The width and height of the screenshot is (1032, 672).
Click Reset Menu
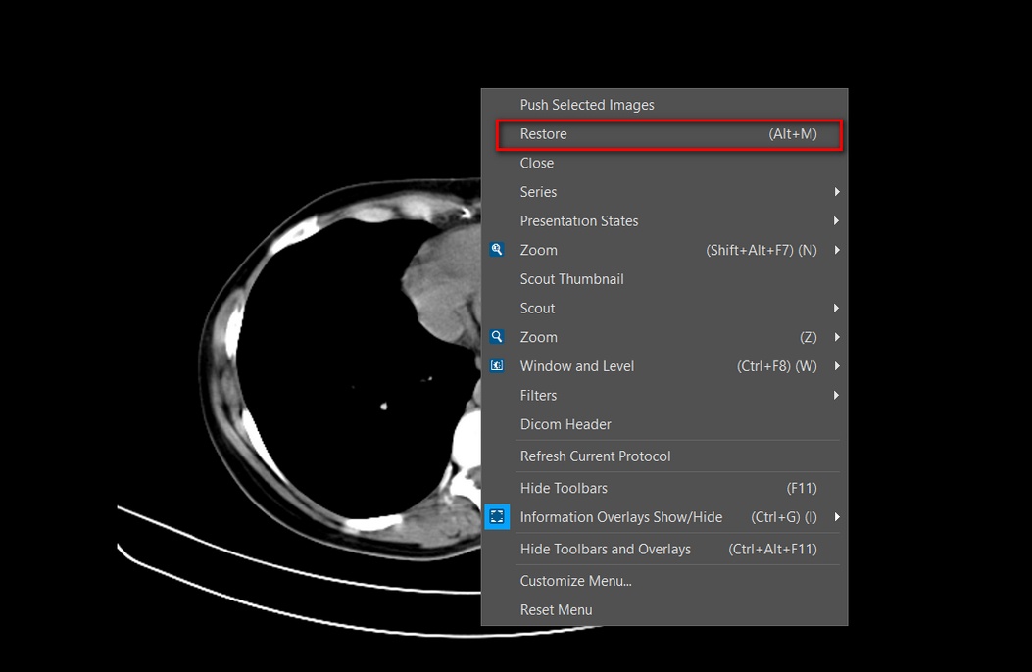coord(556,610)
